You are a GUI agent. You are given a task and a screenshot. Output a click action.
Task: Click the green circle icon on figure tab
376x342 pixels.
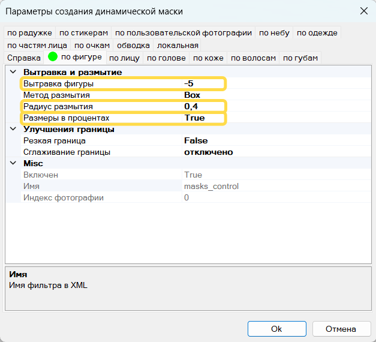53,58
